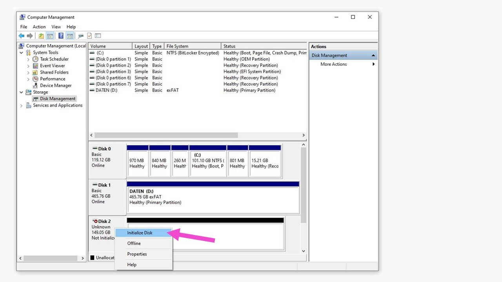Open the File menu

24,27
